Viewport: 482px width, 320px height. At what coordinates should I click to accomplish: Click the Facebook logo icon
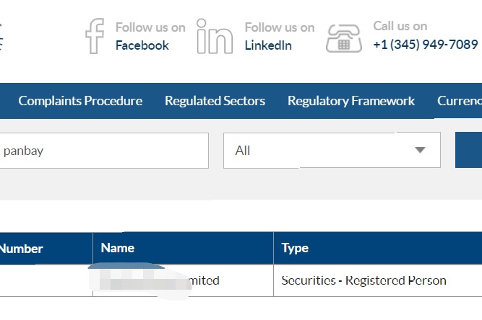point(95,36)
